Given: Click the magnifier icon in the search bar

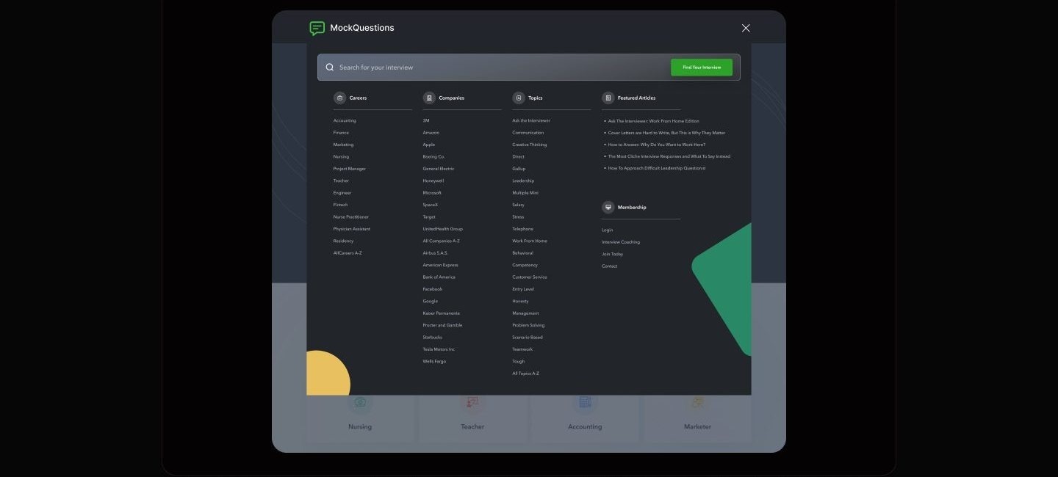Looking at the screenshot, I should coord(330,67).
